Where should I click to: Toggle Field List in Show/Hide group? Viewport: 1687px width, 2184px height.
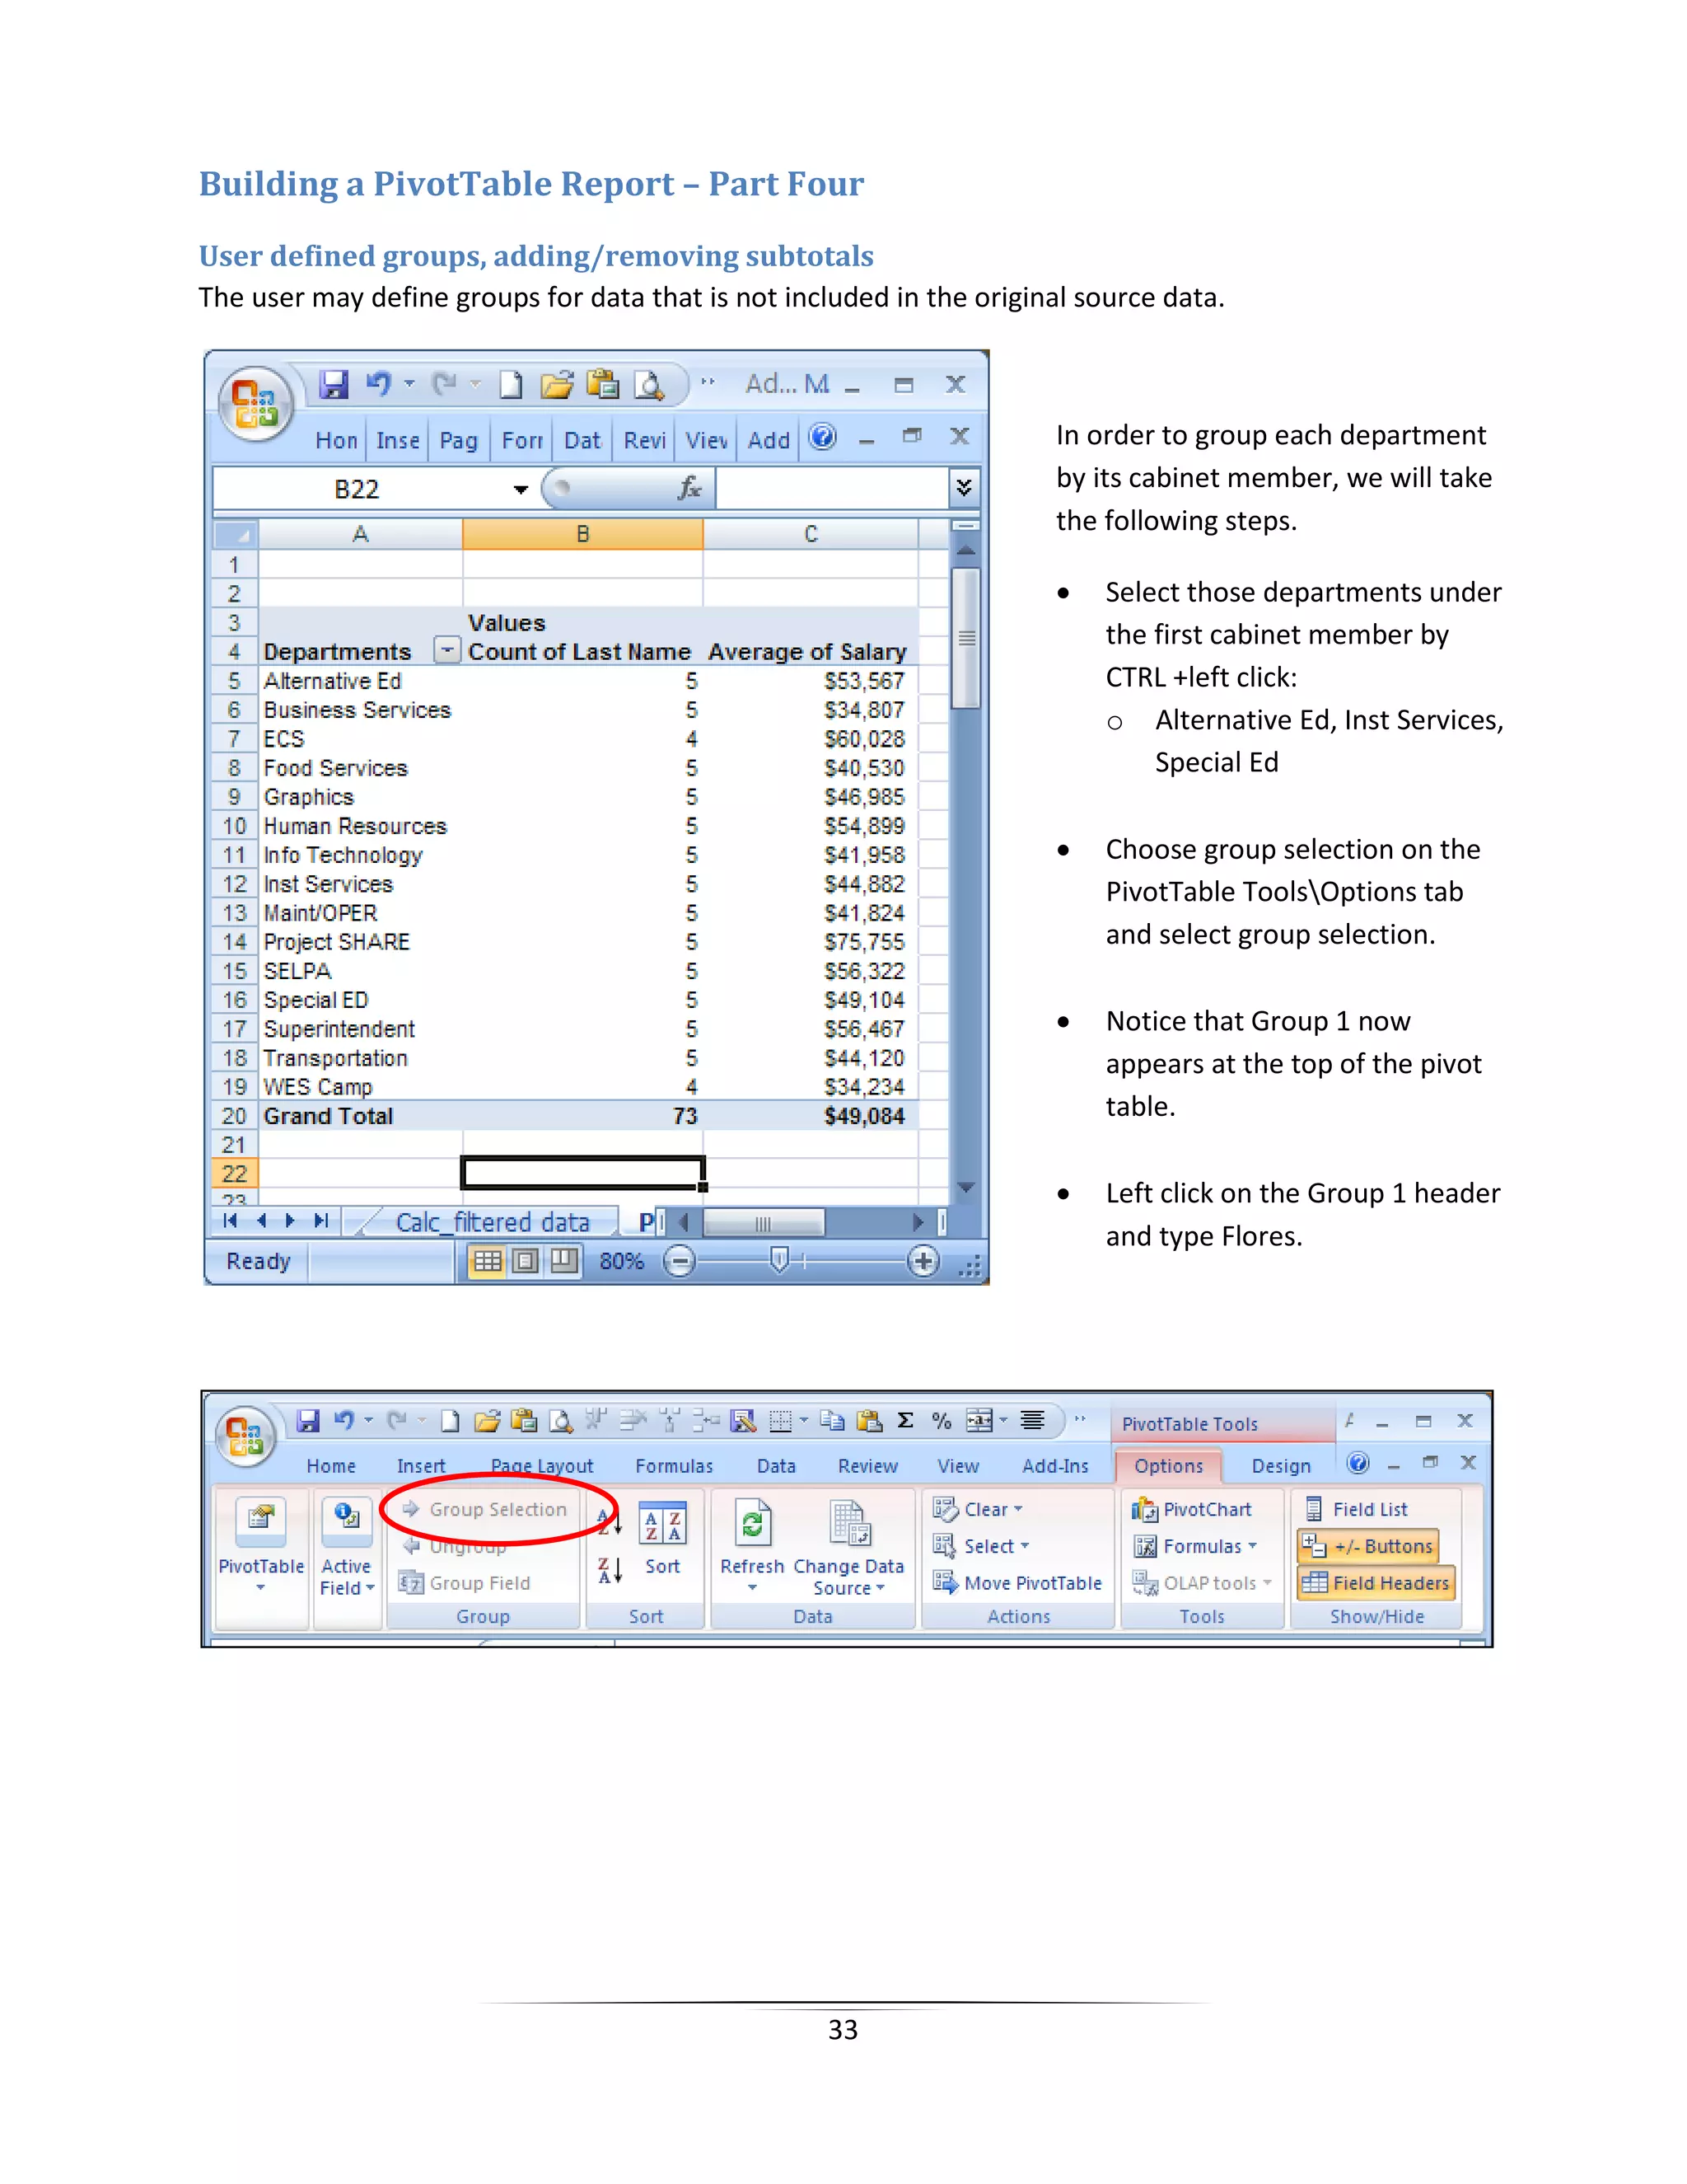click(1356, 1509)
